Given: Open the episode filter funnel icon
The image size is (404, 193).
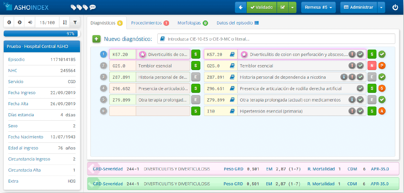Looking at the screenshot, I should pyautogui.click(x=75, y=22).
